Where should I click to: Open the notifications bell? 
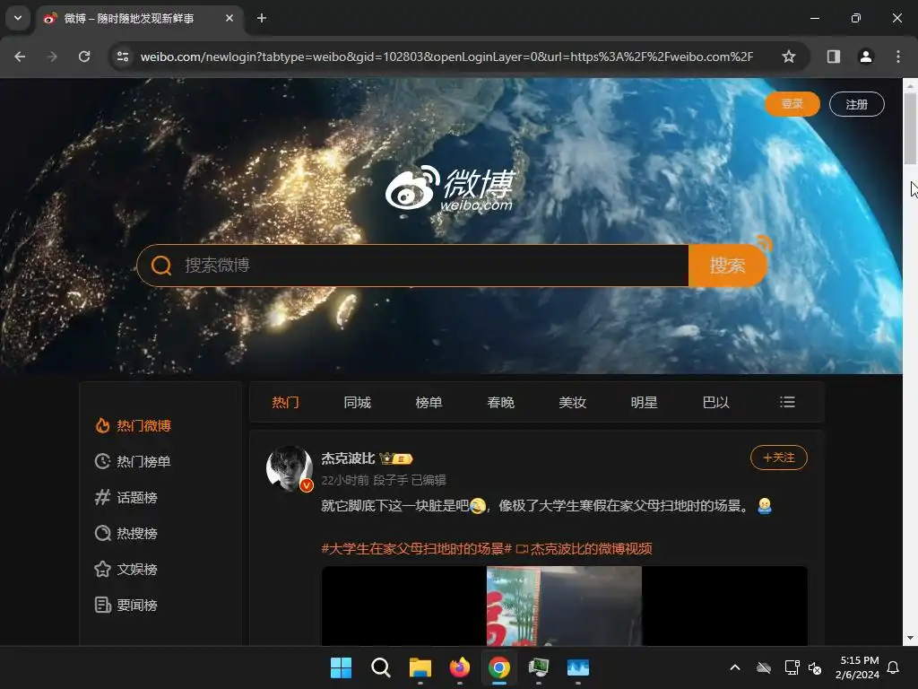tap(893, 667)
